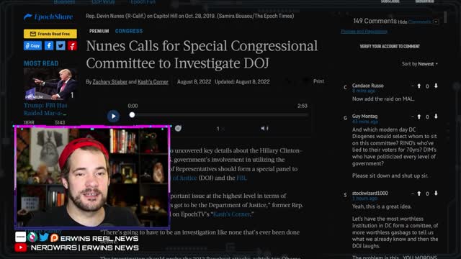
Task: Click Friends Read Free button
Action: 50,34
